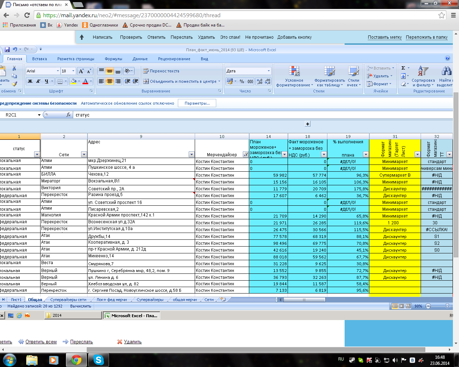Screen dimensions: 459x367
Task: Click Поставить метку link
Action: tap(385, 37)
